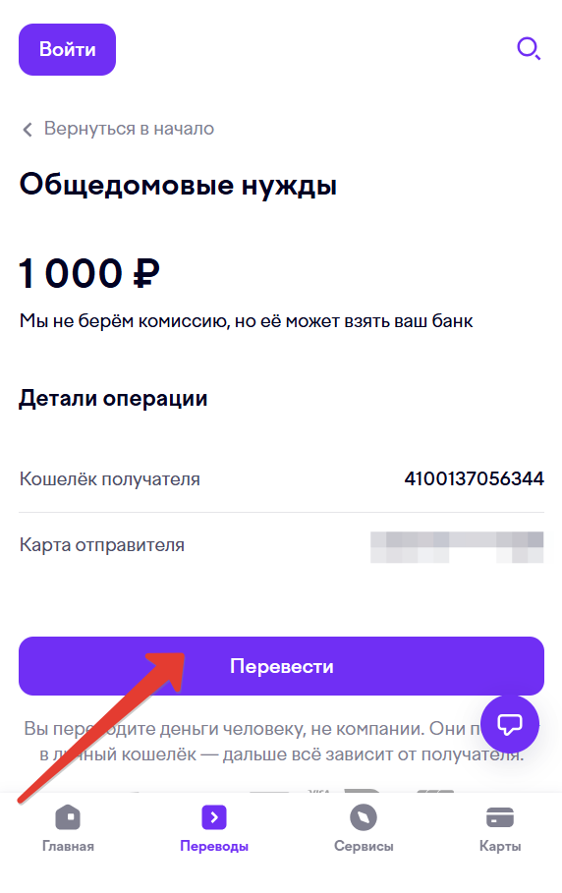Image resolution: width=562 pixels, height=893 pixels.
Task: Click the Общедомовые нужды heading
Action: pyautogui.click(x=178, y=185)
